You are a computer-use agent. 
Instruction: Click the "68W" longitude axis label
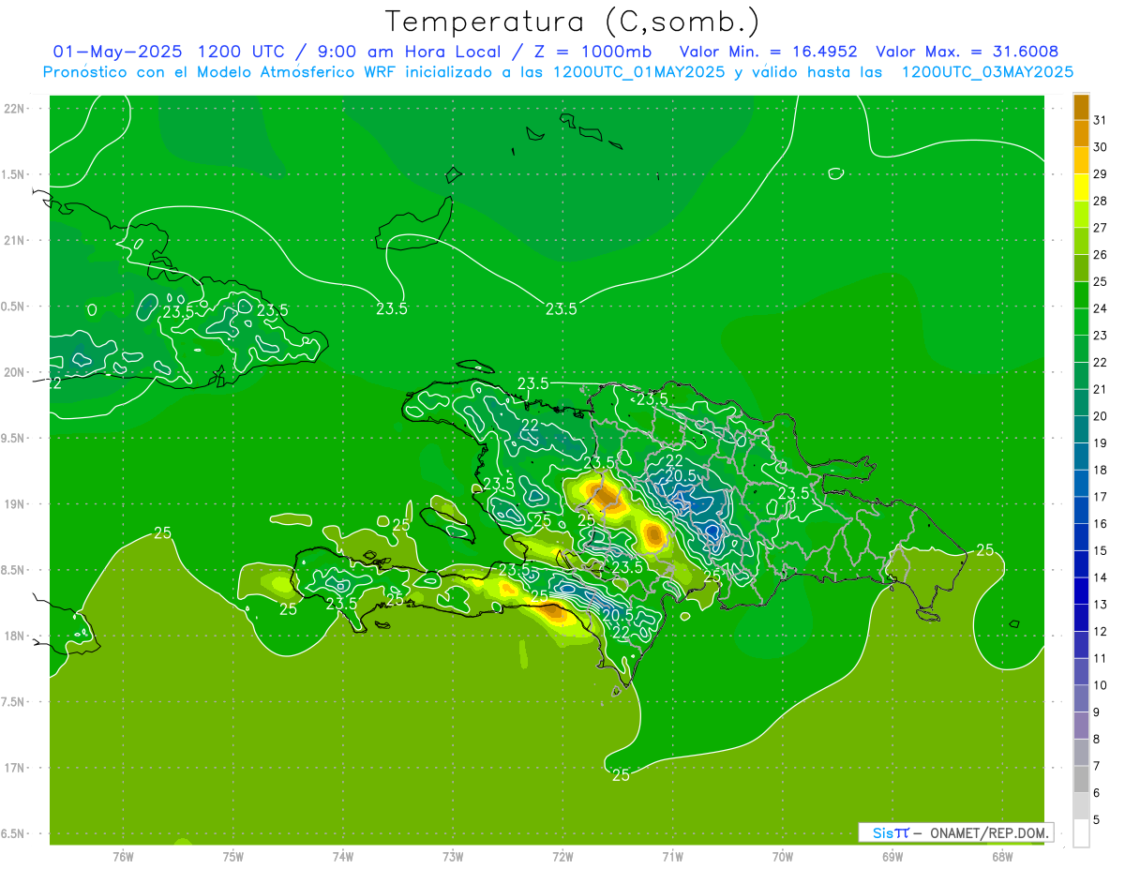click(x=1002, y=855)
